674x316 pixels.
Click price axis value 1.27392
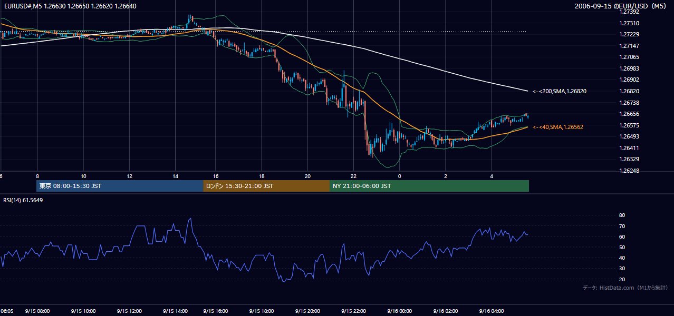point(629,12)
